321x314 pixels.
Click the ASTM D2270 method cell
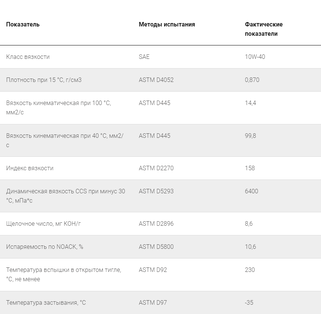point(156,168)
